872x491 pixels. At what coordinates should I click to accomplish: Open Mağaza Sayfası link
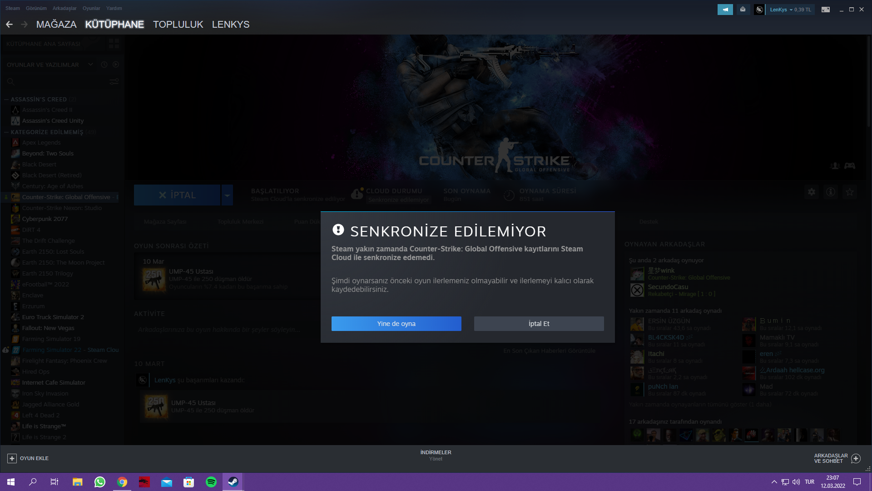coord(165,222)
